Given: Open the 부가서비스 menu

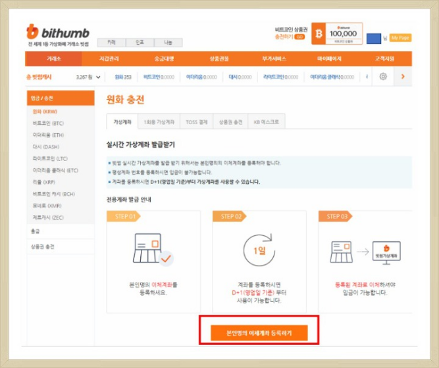Looking at the screenshot, I should point(274,58).
